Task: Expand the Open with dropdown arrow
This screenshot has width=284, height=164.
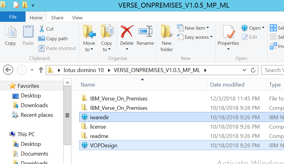Action: point(263,28)
